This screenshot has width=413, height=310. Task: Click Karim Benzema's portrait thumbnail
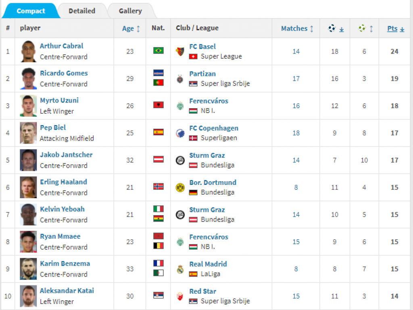point(28,269)
